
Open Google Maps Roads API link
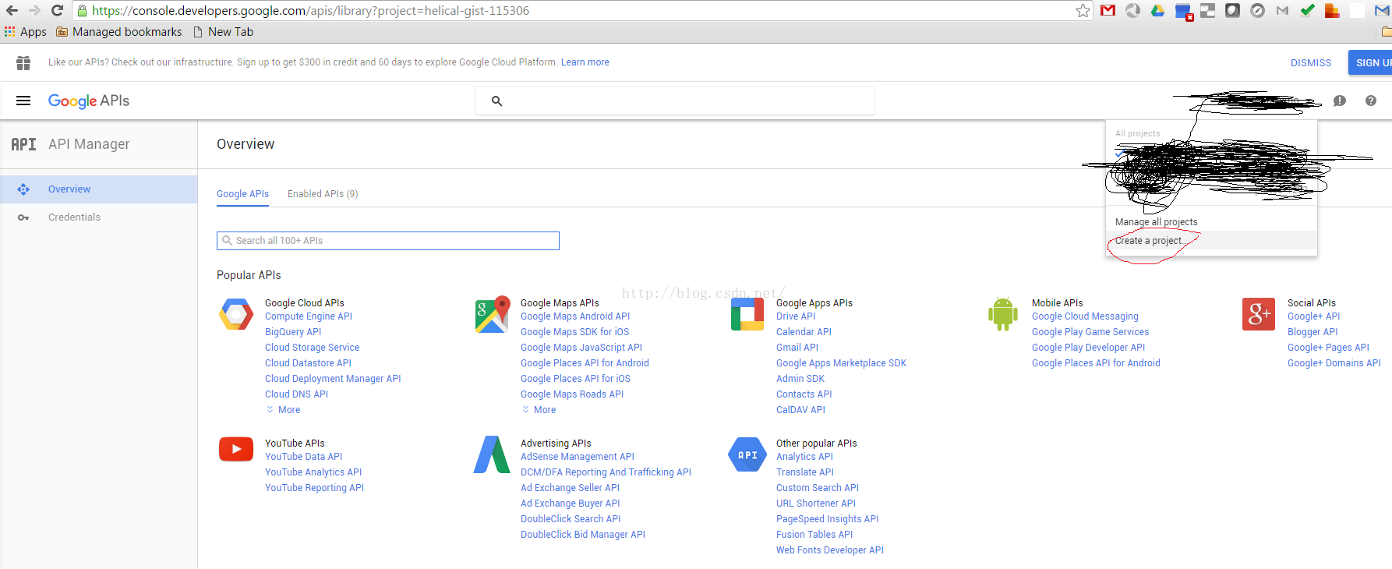[x=572, y=394]
